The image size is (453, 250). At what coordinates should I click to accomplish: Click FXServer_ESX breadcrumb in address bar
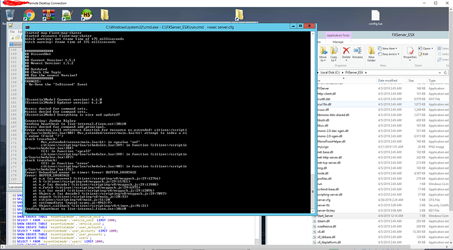point(354,73)
